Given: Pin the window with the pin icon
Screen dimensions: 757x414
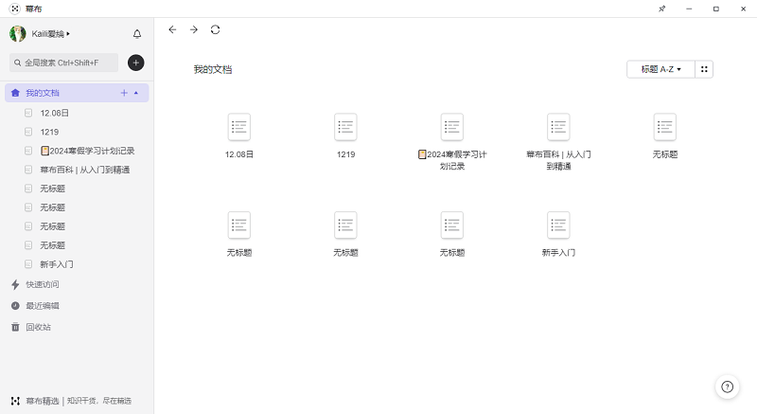Looking at the screenshot, I should coord(661,9).
